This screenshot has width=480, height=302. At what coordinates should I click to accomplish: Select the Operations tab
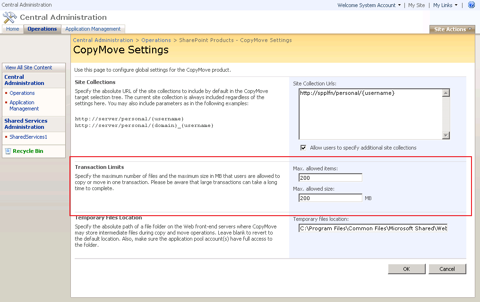pos(42,29)
